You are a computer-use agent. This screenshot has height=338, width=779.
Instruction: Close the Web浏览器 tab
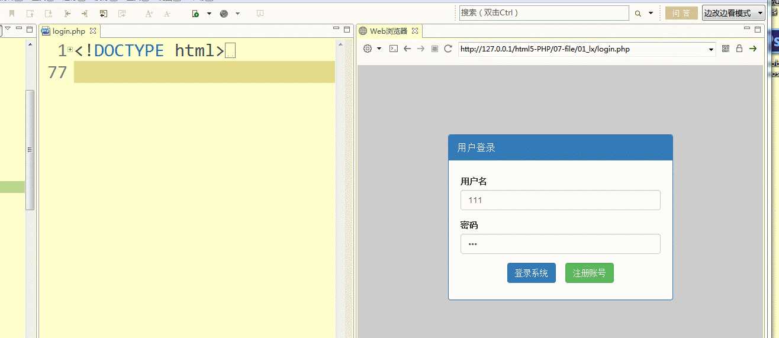pos(415,31)
